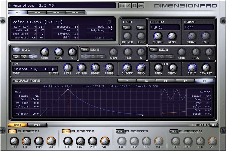Click the Drive SHAPE knob
Screen dimensions: 226x151
click(x=192, y=36)
